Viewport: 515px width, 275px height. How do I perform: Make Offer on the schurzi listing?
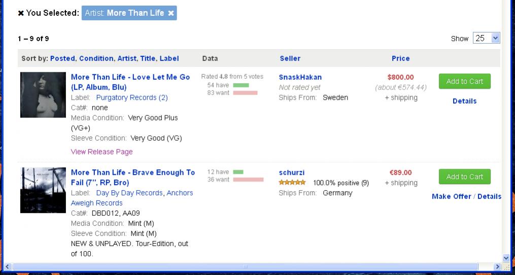(x=451, y=196)
